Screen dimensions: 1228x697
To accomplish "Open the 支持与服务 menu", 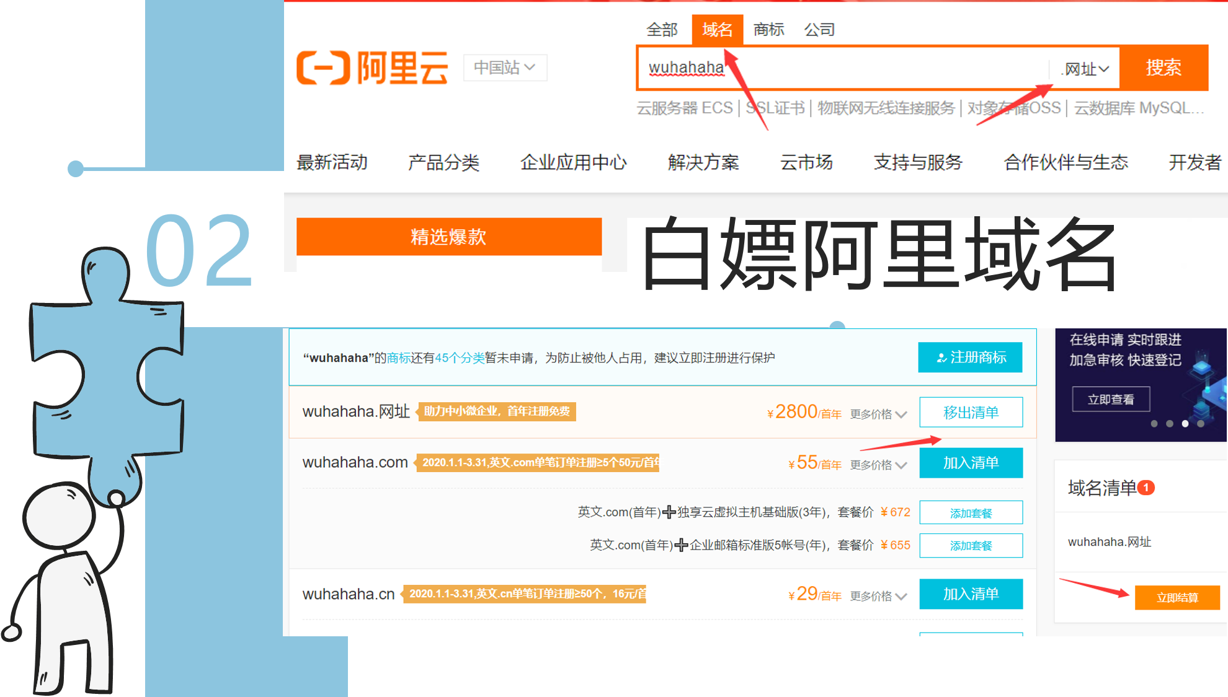I will [918, 162].
